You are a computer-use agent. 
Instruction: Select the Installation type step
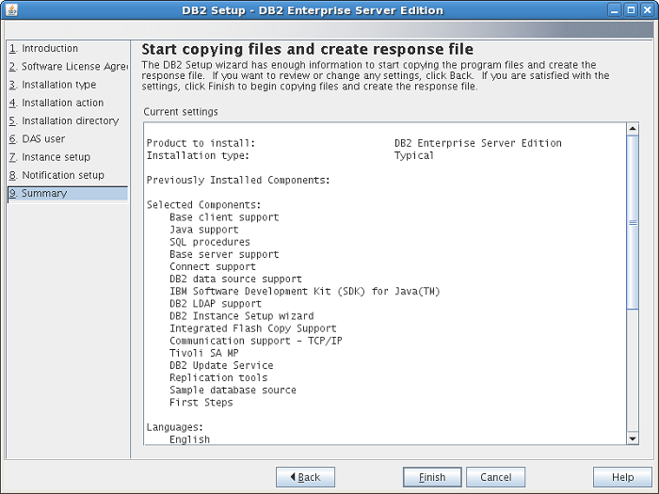53,85
